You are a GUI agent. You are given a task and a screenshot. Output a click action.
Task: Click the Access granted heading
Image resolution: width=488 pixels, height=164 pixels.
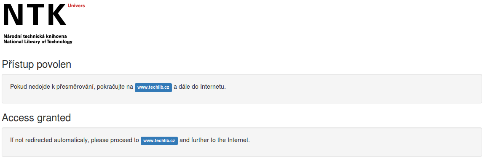(36, 118)
